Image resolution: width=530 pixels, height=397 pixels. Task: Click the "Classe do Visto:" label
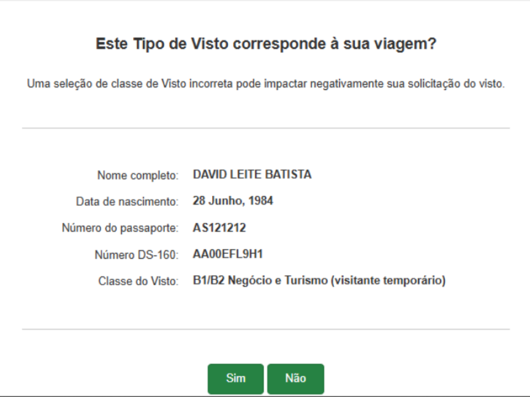138,282
